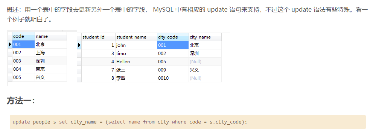
Task: Select the '北京' city_name in john's row
Action: [205, 45]
